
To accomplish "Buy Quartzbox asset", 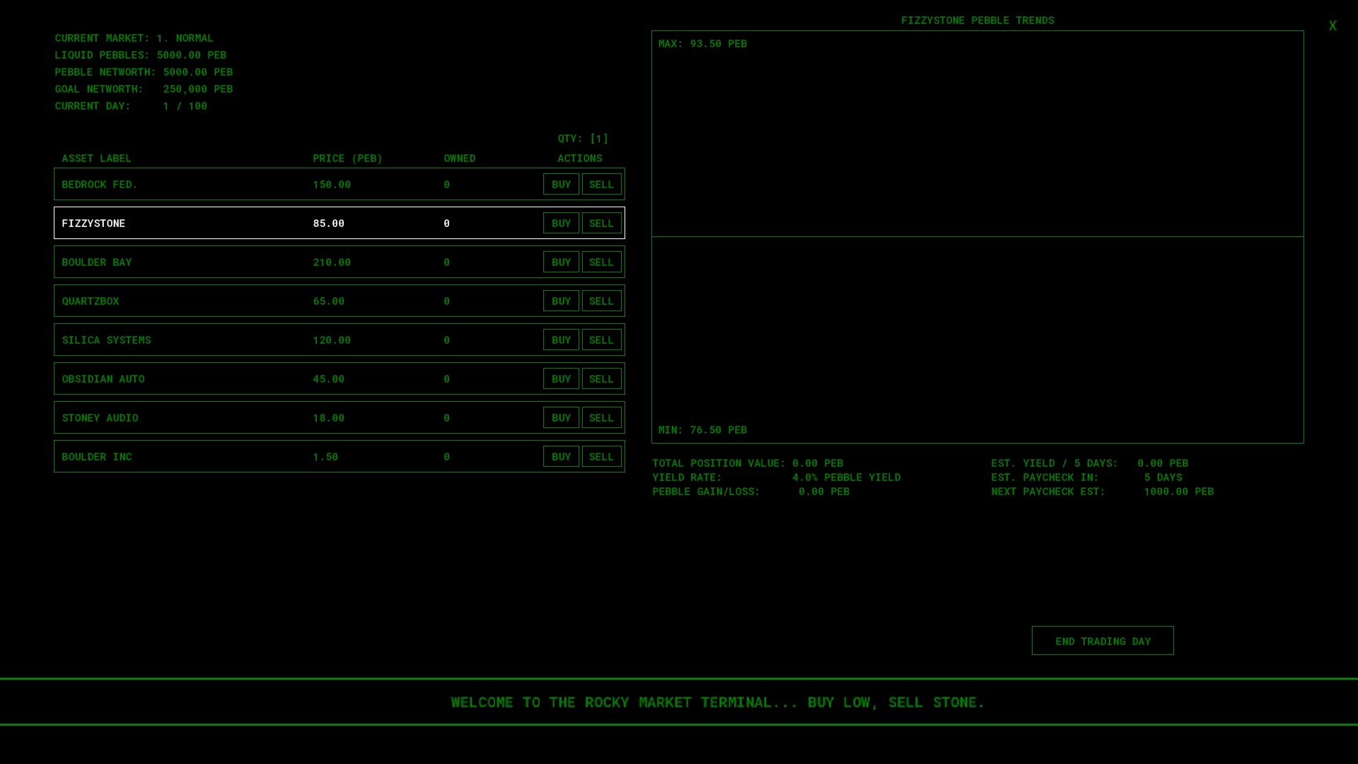I will point(561,301).
